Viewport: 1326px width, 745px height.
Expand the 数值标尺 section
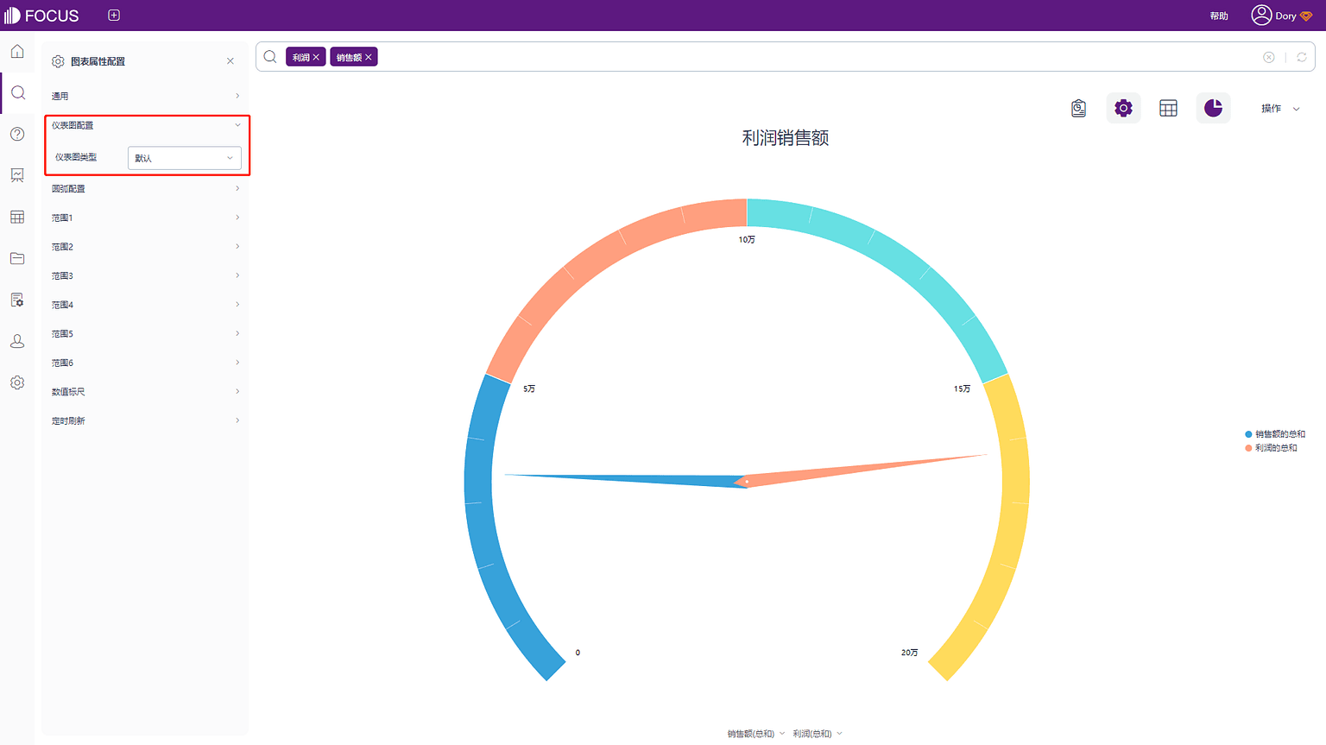[145, 392]
